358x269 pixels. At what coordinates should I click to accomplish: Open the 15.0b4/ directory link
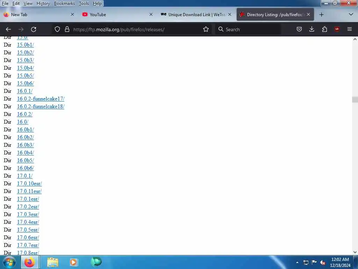click(25, 68)
